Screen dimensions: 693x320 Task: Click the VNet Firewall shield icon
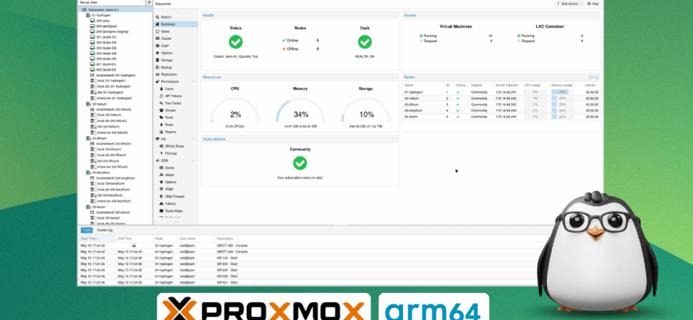point(161,197)
